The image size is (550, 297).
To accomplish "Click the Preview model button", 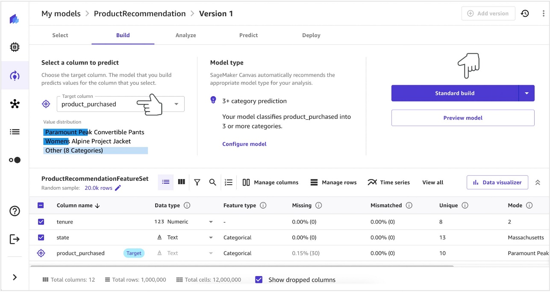I will pyautogui.click(x=463, y=118).
